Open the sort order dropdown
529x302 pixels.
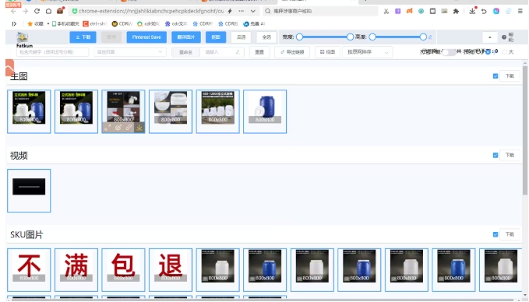pyautogui.click(x=368, y=52)
